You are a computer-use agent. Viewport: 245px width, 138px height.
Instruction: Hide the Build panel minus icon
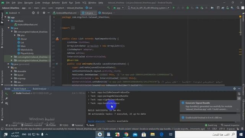tap(239, 89)
